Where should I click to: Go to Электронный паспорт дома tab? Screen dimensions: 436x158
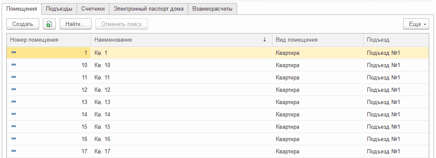149,9
